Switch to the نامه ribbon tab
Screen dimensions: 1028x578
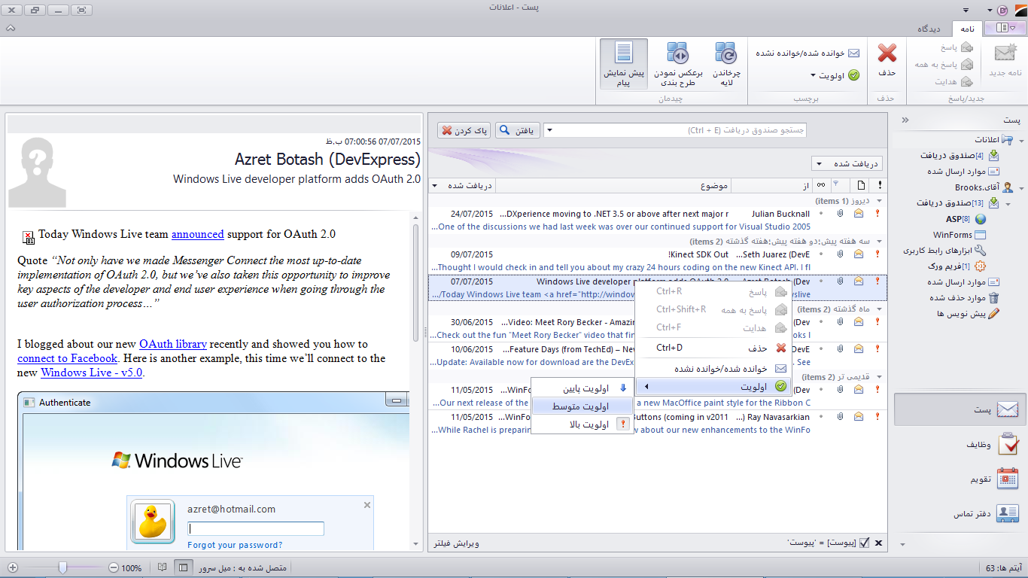click(967, 29)
